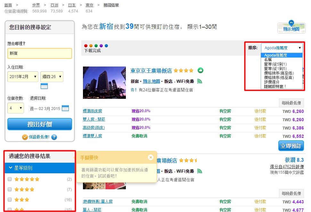Click 立即預訂 to book first hotel

(x=291, y=146)
